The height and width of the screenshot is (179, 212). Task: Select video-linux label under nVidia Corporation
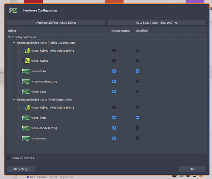tap(39, 71)
